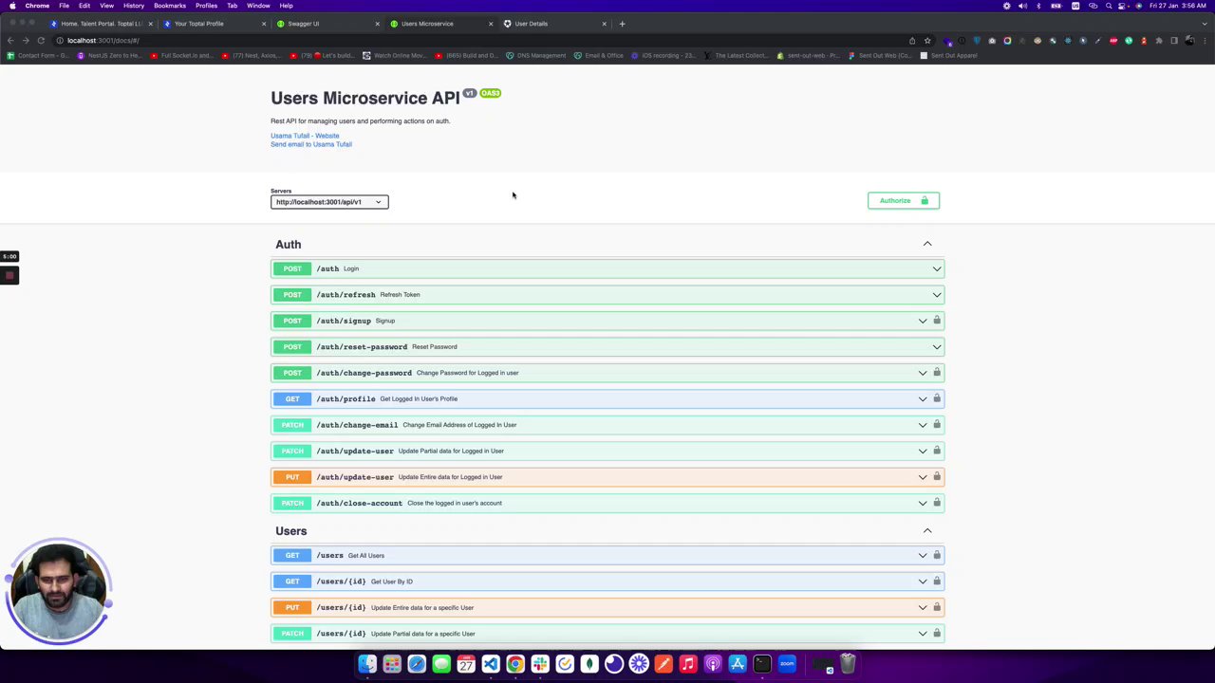Viewport: 1215px width, 683px height.
Task: Open Terminal from the Dock
Action: (x=762, y=664)
